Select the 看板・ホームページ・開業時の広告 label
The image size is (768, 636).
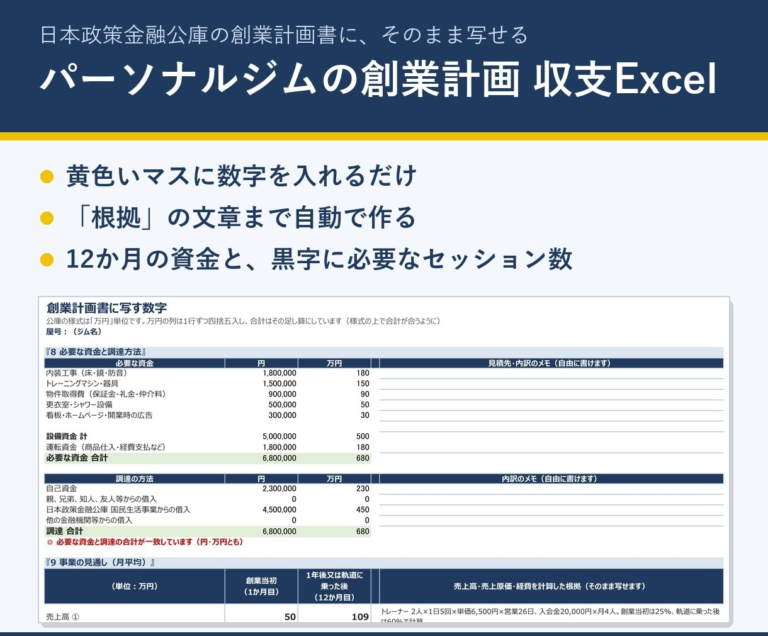[99, 416]
